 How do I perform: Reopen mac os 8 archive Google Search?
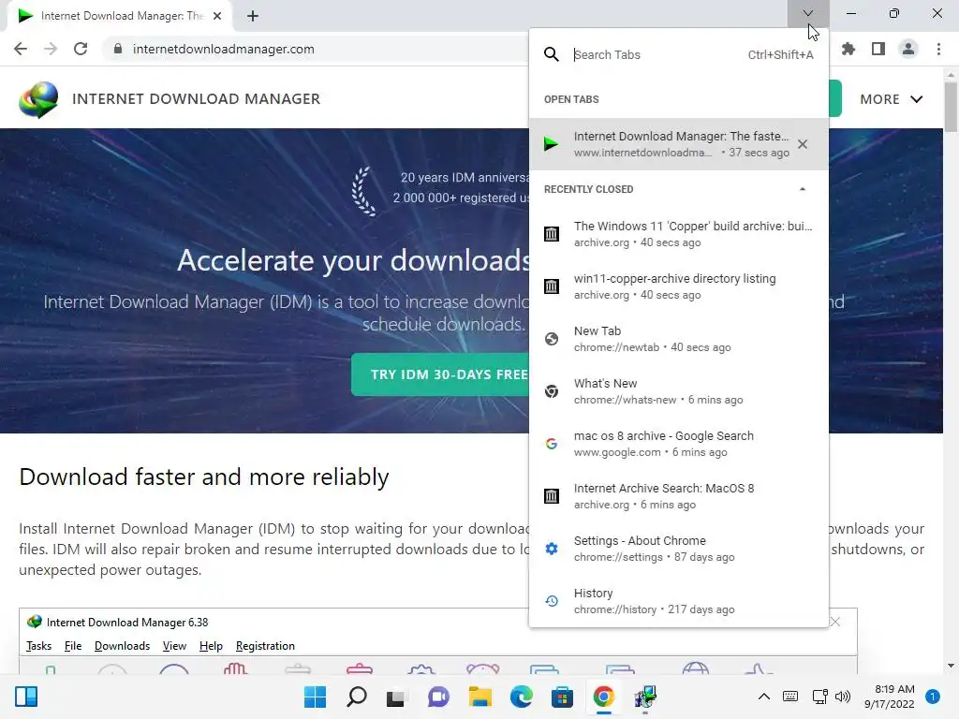[678, 444]
